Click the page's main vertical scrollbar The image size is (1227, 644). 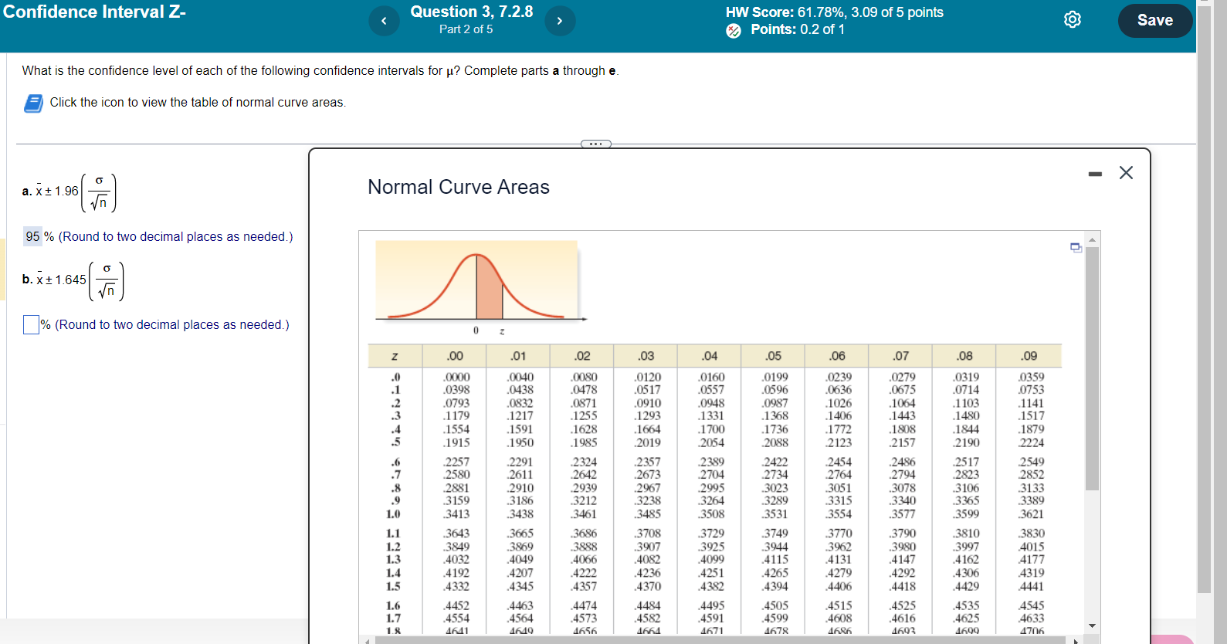1204,300
